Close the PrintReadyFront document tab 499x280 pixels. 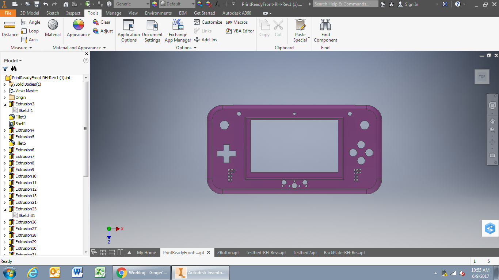point(209,252)
